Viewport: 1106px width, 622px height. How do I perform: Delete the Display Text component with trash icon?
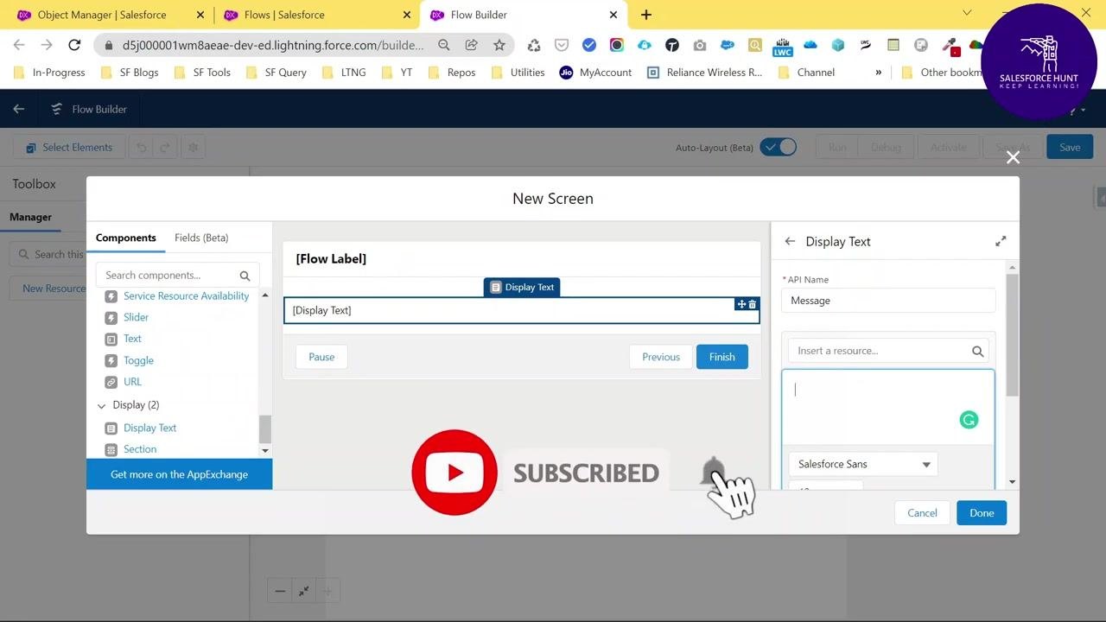pyautogui.click(x=753, y=304)
